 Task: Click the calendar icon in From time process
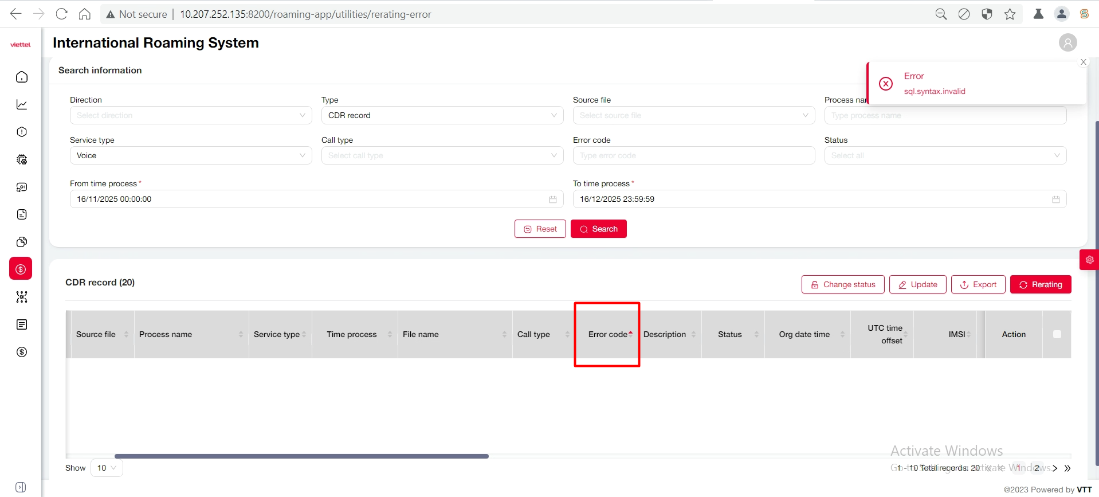(x=553, y=199)
